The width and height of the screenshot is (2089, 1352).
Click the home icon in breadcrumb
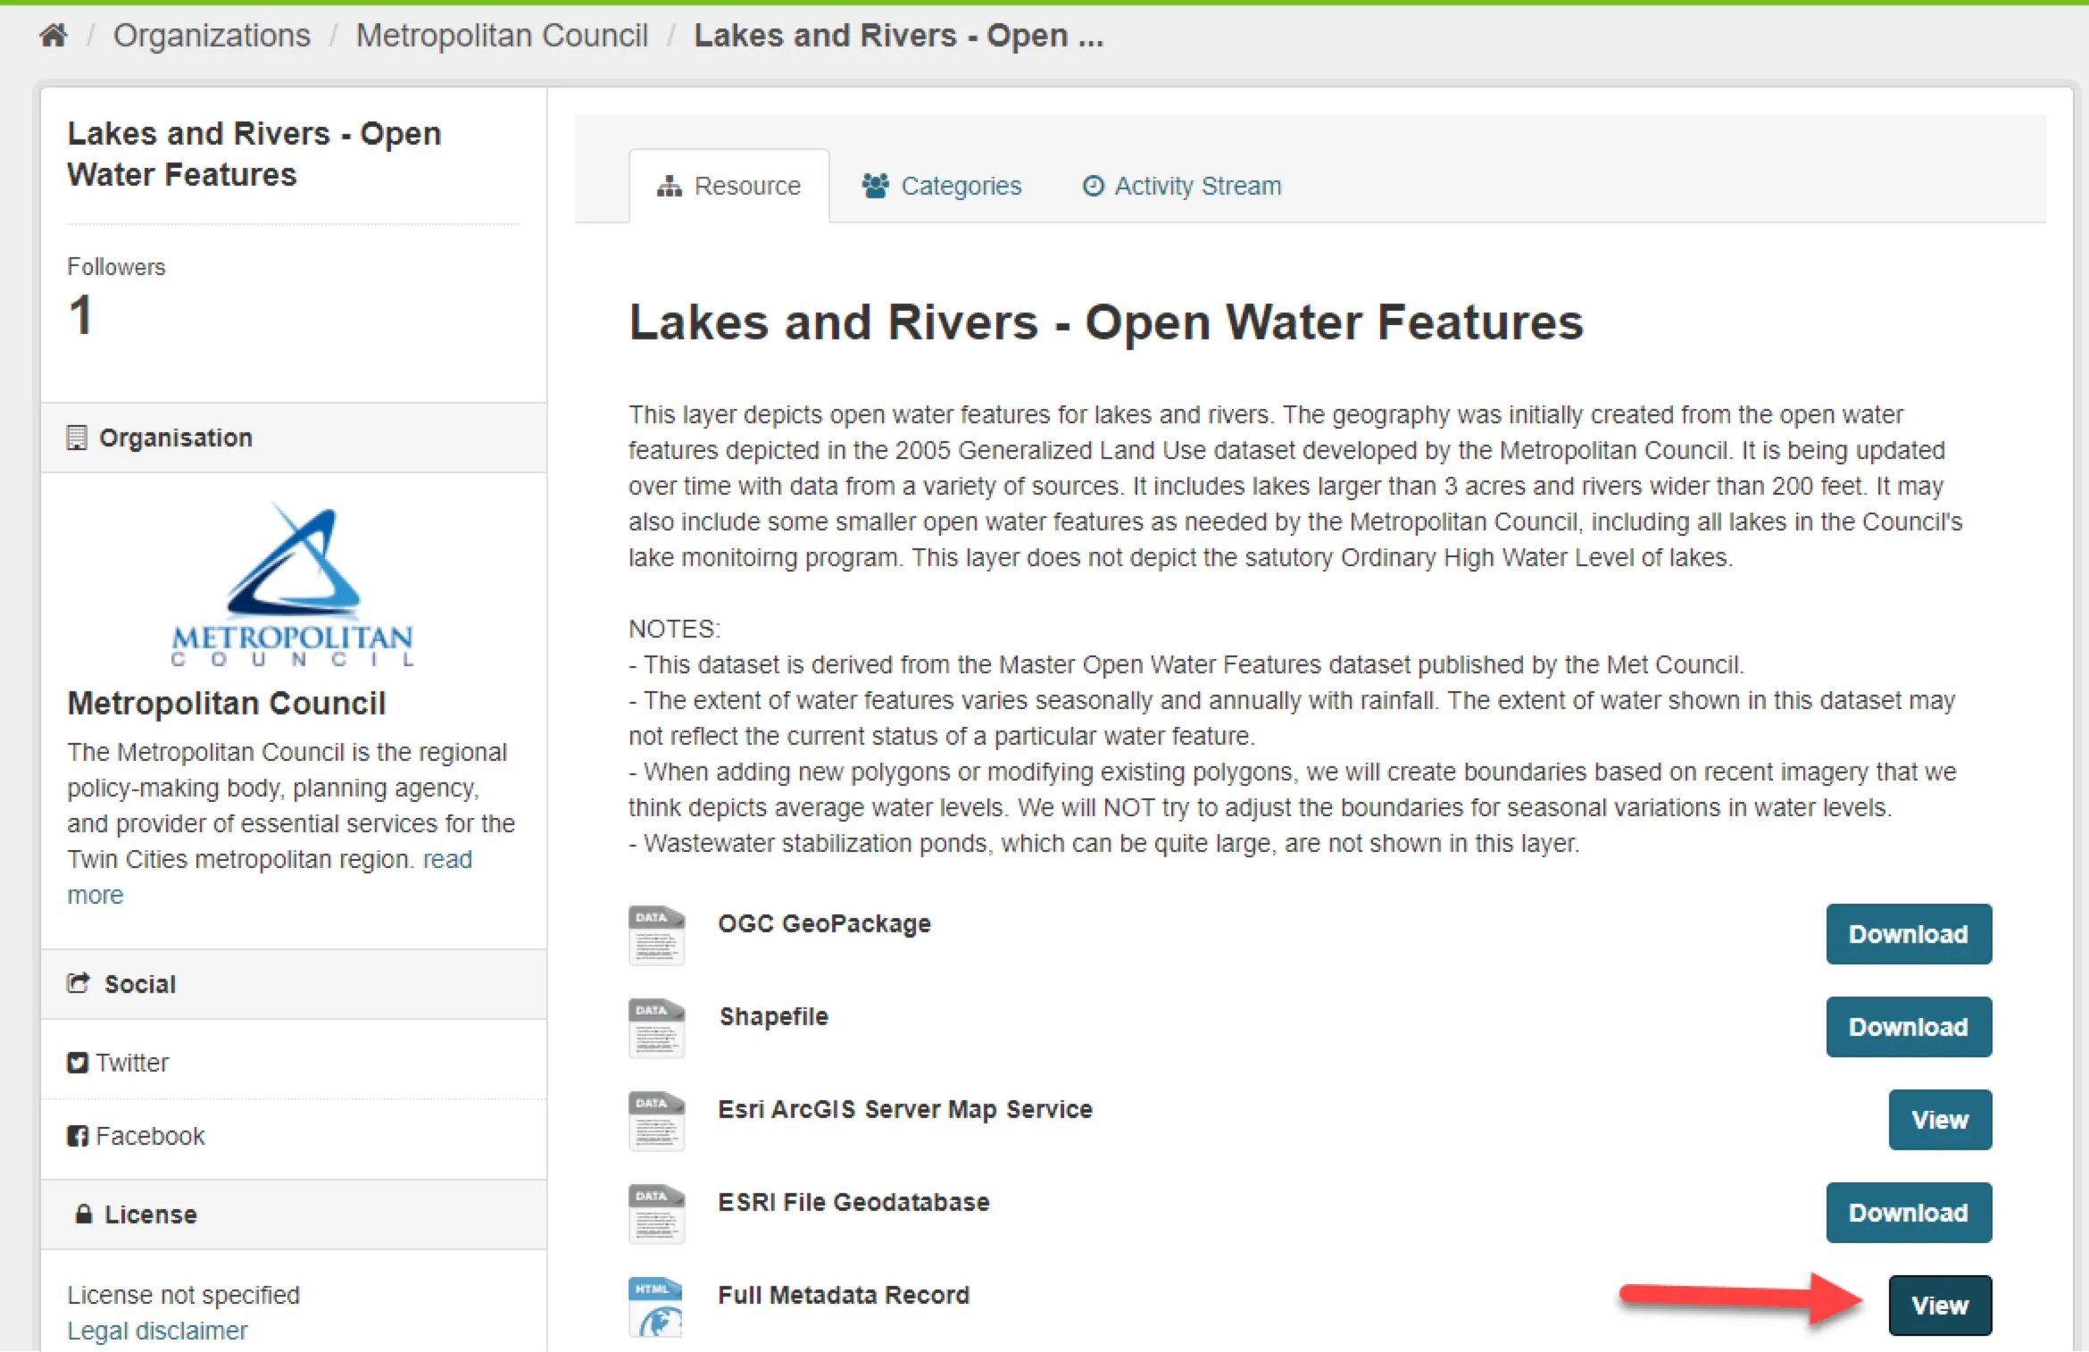pyautogui.click(x=54, y=36)
